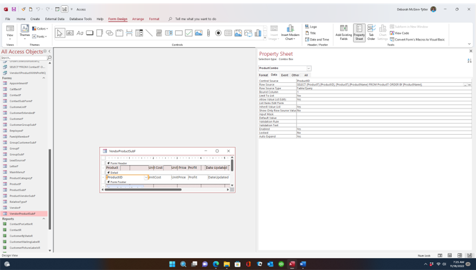The height and width of the screenshot is (270, 476).
Task: Switch to the Arrange ribbon tab
Action: tap(138, 19)
